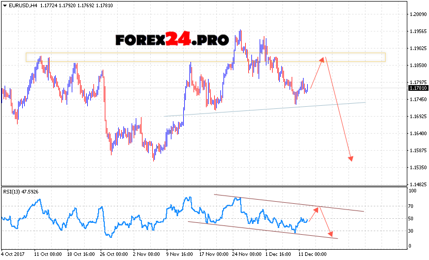Screen dimensions: 429x260
Task: Click the upward red arrowhead on price chart
Action: (x=323, y=59)
